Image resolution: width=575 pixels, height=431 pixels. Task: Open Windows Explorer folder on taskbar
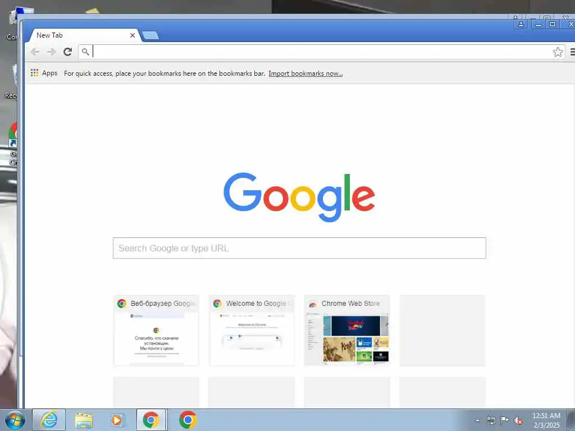click(84, 420)
